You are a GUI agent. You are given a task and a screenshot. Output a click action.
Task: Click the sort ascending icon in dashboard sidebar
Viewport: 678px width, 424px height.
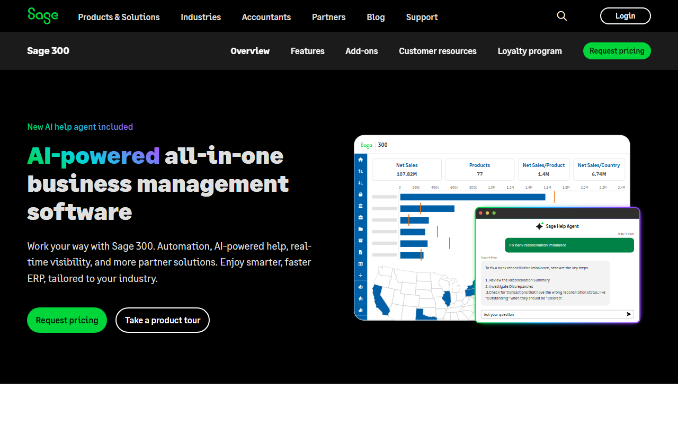point(361,171)
